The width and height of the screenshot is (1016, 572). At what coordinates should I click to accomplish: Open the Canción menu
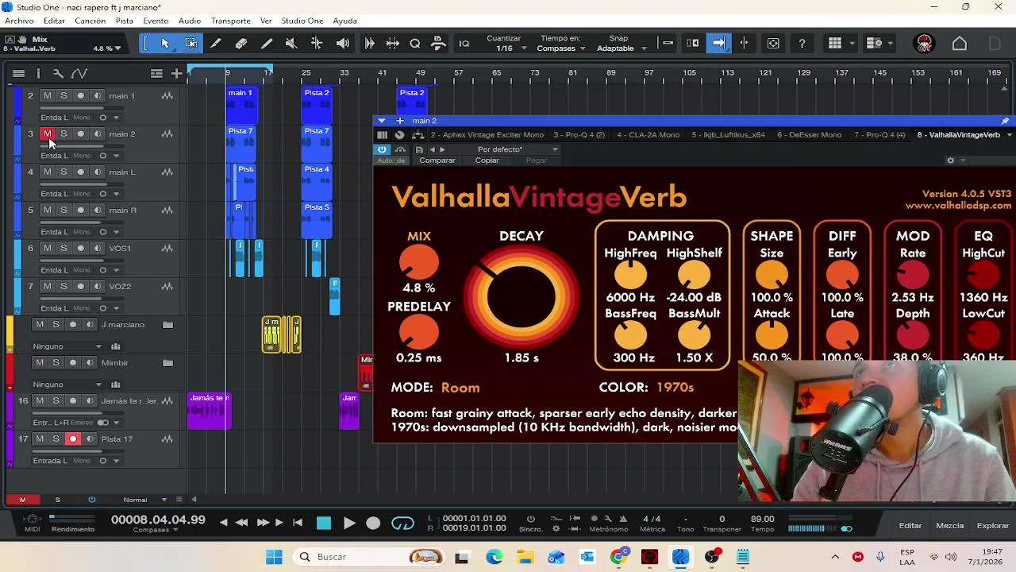click(x=90, y=21)
